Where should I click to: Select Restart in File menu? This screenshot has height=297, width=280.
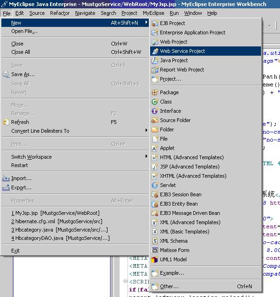(75, 165)
